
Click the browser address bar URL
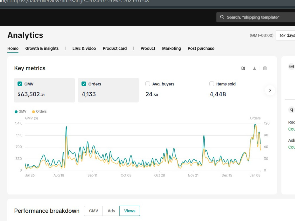pos(74,1)
